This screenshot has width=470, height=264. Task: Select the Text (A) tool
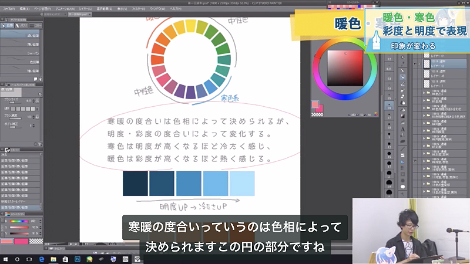tap(402, 129)
